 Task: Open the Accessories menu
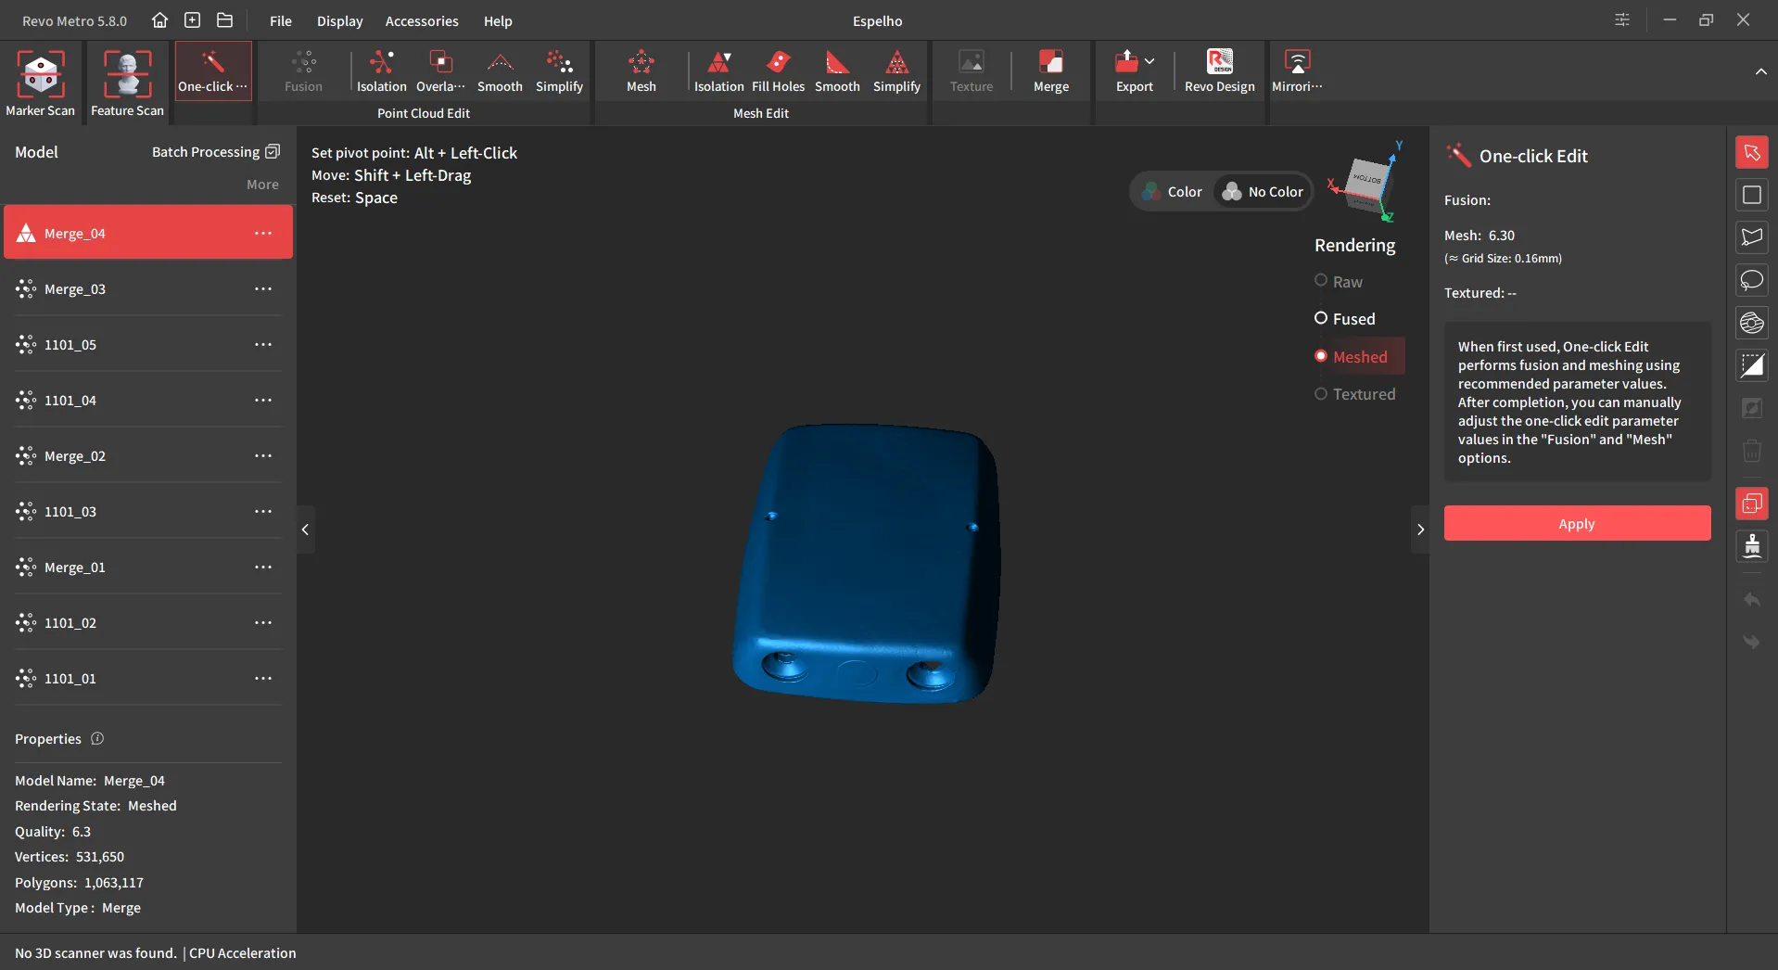[x=422, y=20]
